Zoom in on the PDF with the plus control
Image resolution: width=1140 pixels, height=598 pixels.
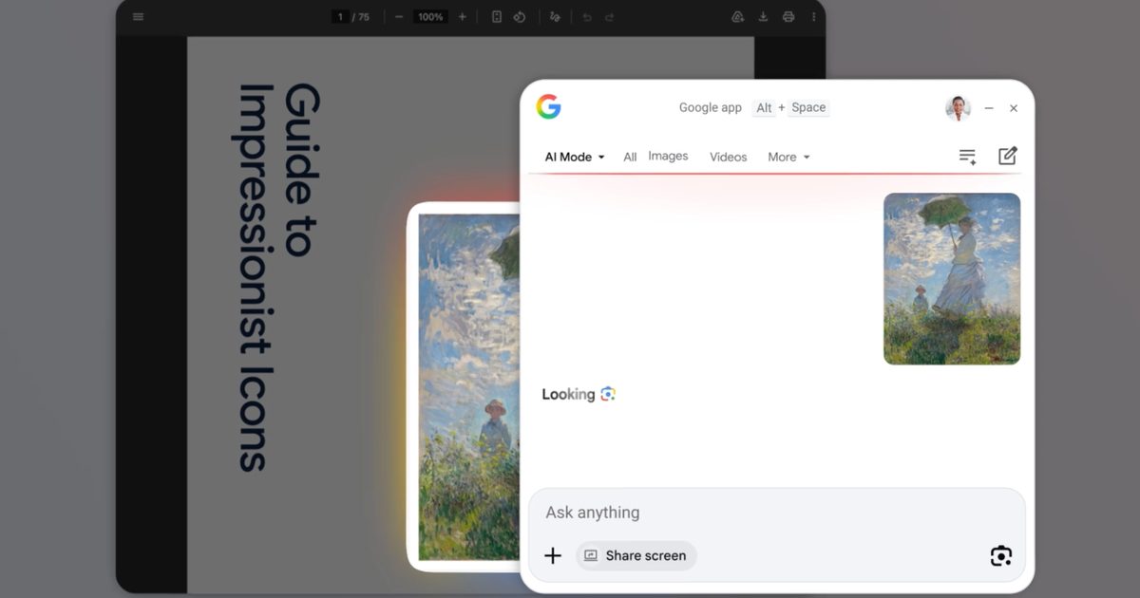[x=462, y=16]
